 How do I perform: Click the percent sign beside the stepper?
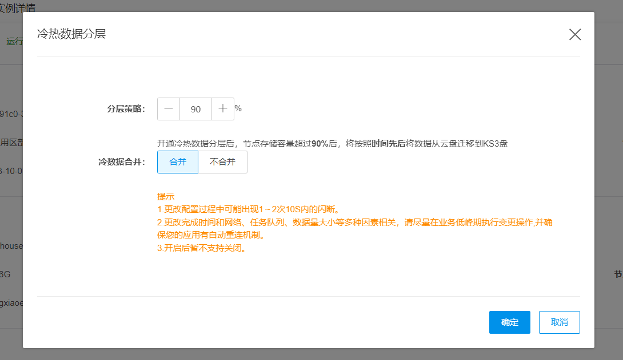click(238, 108)
